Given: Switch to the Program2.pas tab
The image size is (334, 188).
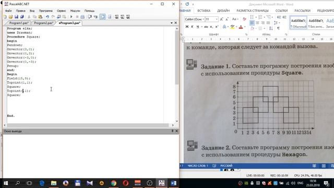Looking at the screenshot, I should point(43,23).
